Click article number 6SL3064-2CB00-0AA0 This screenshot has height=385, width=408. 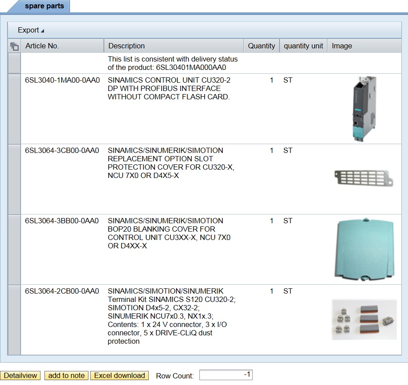click(x=62, y=291)
